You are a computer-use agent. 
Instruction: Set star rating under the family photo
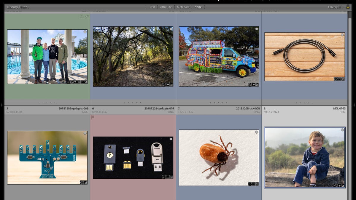[x=47, y=103]
